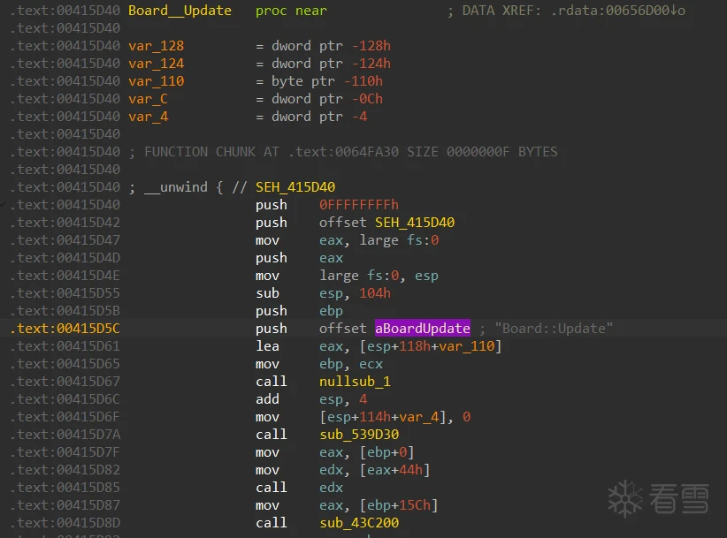Image resolution: width=727 pixels, height=538 pixels.
Task: Click var_110 in the byte ptr definition
Action: coord(156,81)
